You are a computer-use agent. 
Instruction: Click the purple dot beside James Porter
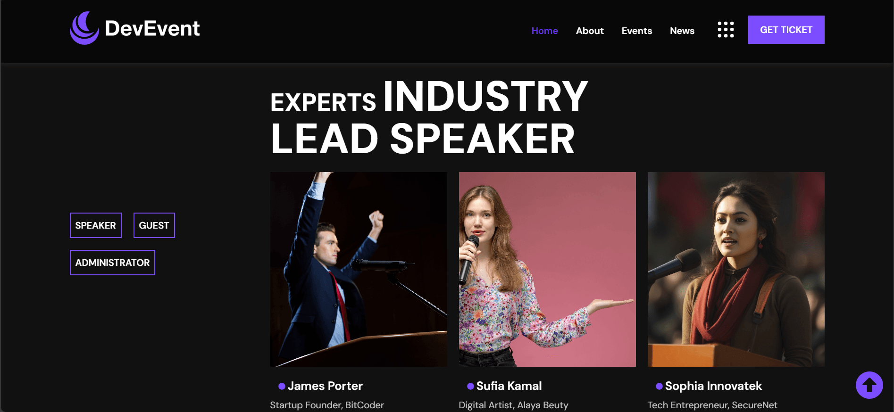coord(282,386)
